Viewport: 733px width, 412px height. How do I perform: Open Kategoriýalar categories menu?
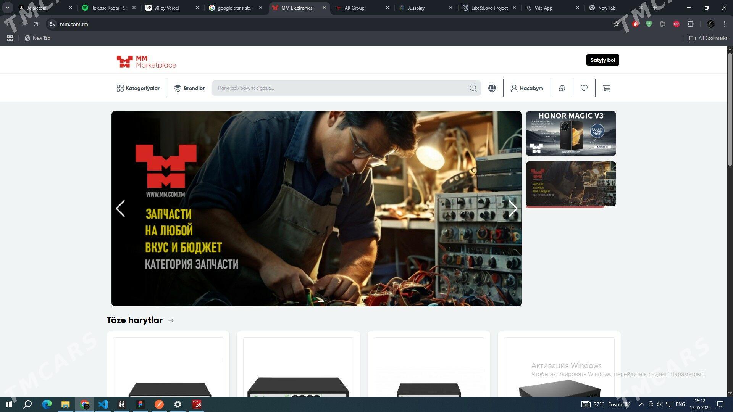(138, 88)
